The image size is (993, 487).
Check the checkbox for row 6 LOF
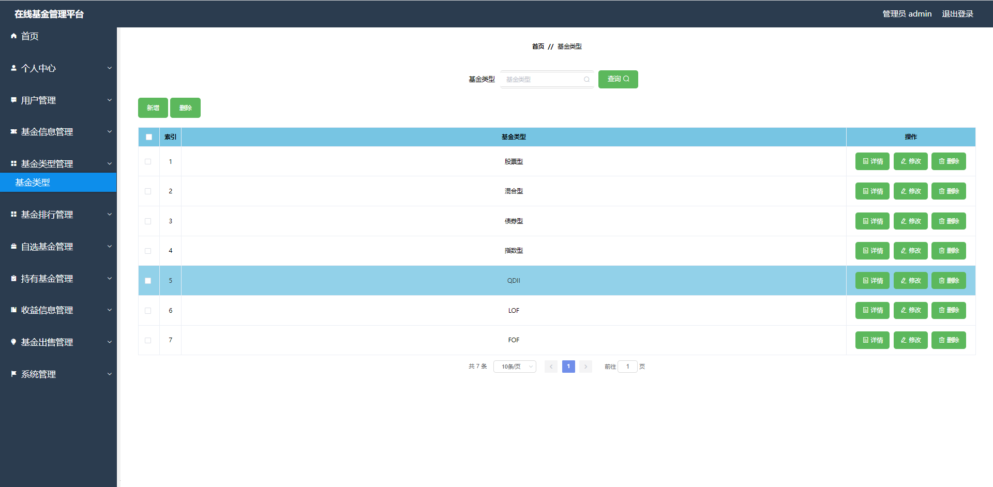click(x=148, y=311)
